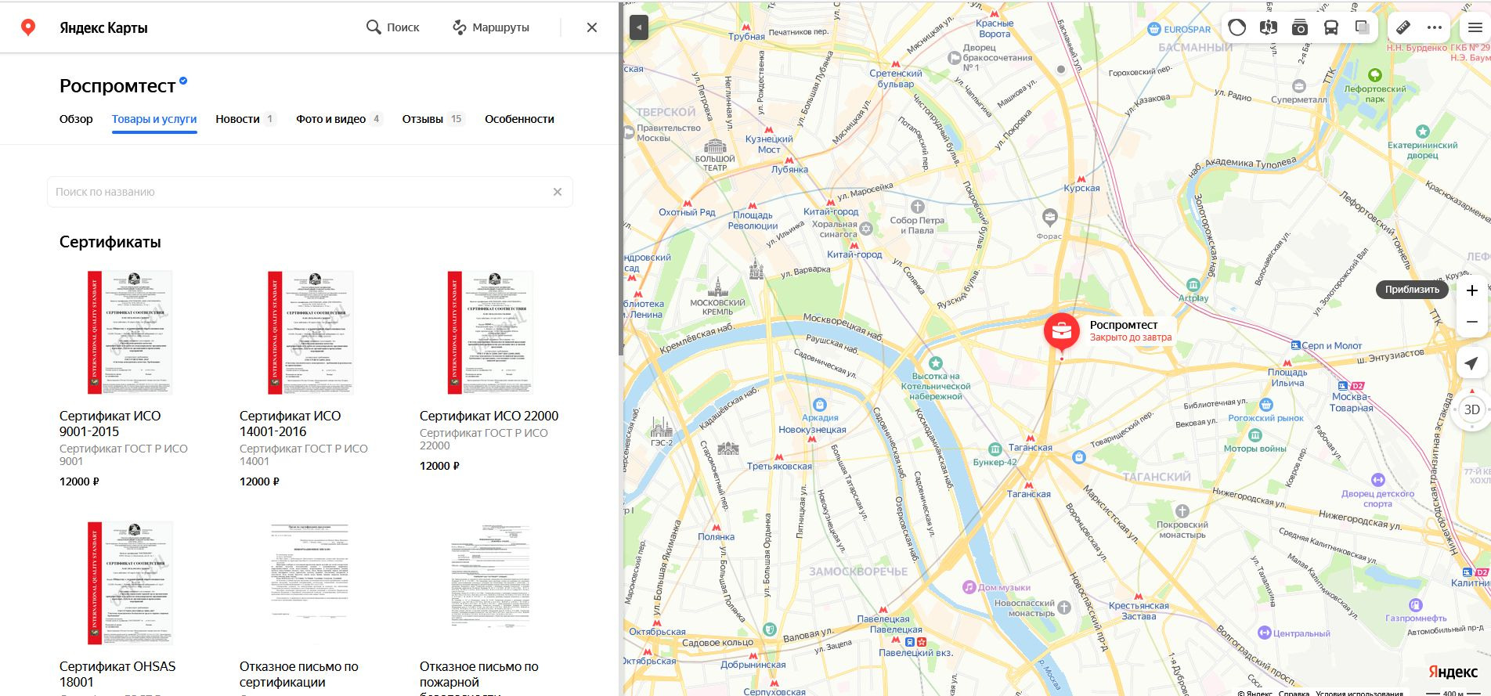Toggle the traffic jams layer
The width and height of the screenshot is (1491, 696).
(x=1237, y=27)
